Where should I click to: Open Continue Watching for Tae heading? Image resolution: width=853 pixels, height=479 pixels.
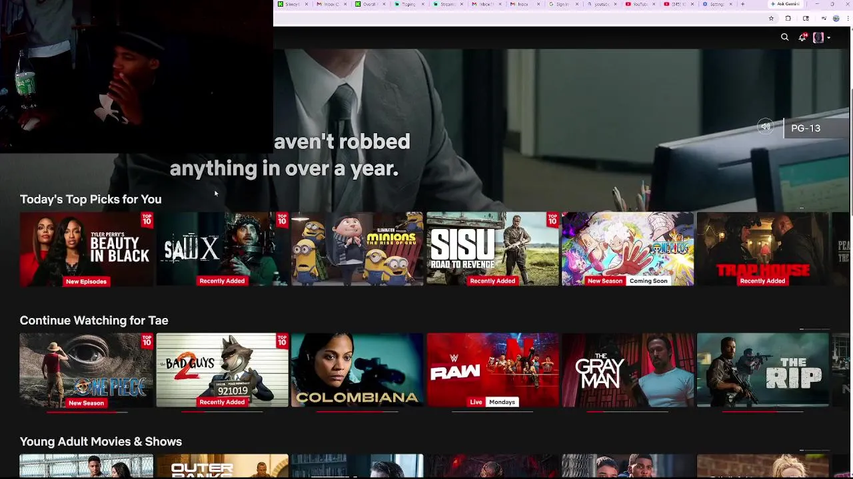point(94,320)
